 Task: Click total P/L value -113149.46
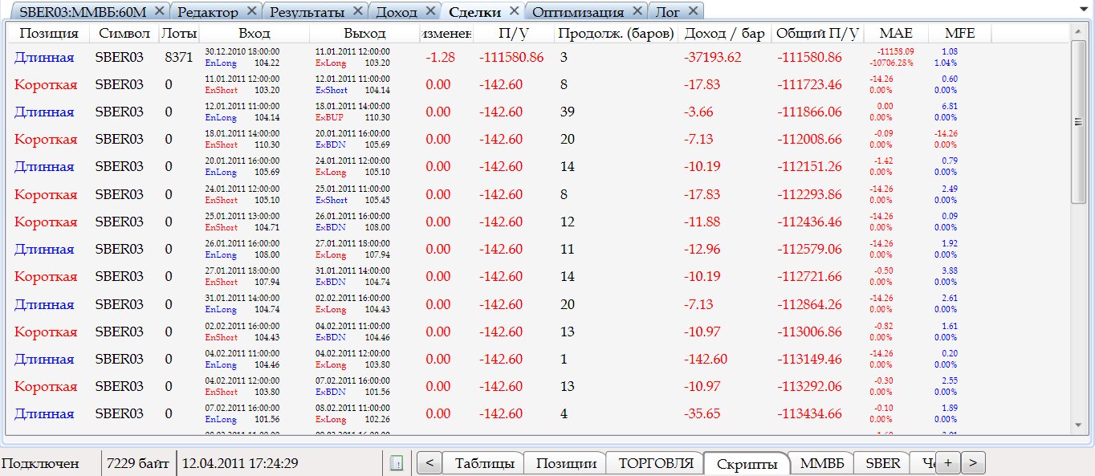click(809, 359)
